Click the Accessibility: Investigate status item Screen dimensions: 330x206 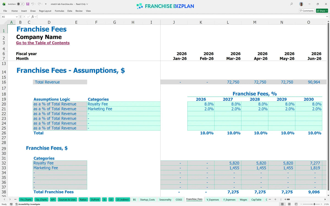pyautogui.click(x=28, y=204)
